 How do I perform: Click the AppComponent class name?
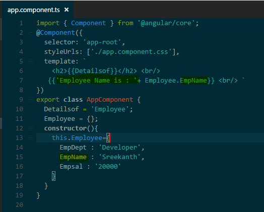[110, 100]
